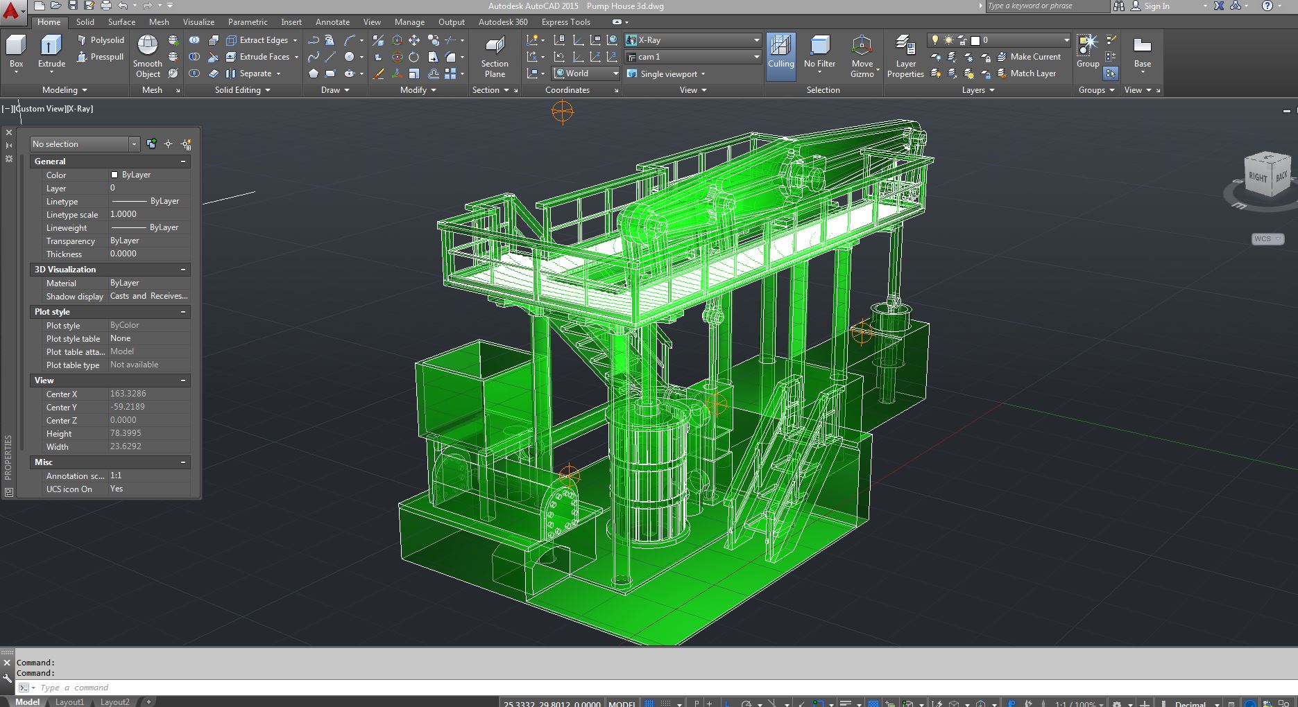Switch to the Visualize ribbon tab
The height and width of the screenshot is (707, 1298).
[x=198, y=22]
